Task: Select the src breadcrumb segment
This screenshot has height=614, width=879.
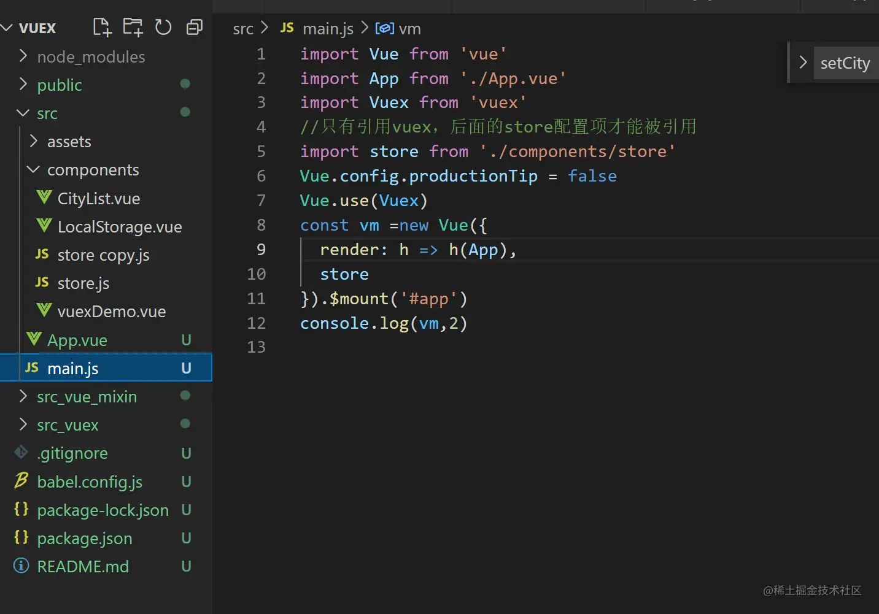Action: (x=243, y=29)
